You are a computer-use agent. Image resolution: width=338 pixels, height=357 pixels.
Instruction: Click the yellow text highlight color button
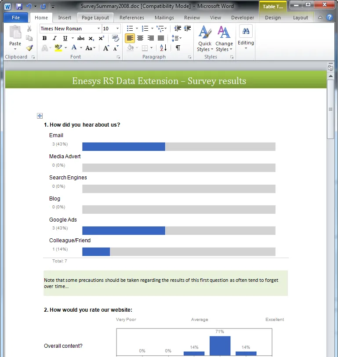tap(58, 48)
